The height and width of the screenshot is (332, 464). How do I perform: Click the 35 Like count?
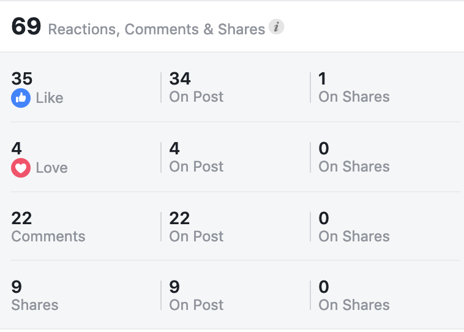tap(22, 78)
